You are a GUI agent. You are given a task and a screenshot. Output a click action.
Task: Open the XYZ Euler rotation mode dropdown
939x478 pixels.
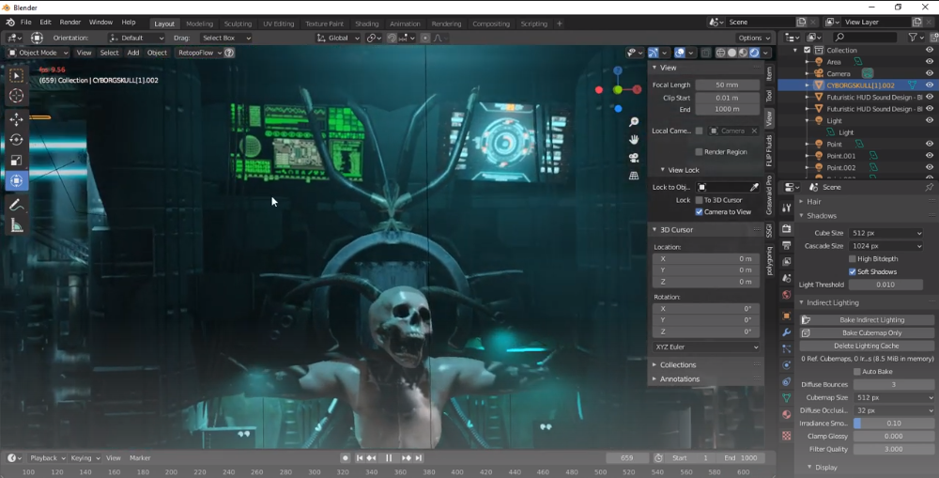tap(706, 347)
